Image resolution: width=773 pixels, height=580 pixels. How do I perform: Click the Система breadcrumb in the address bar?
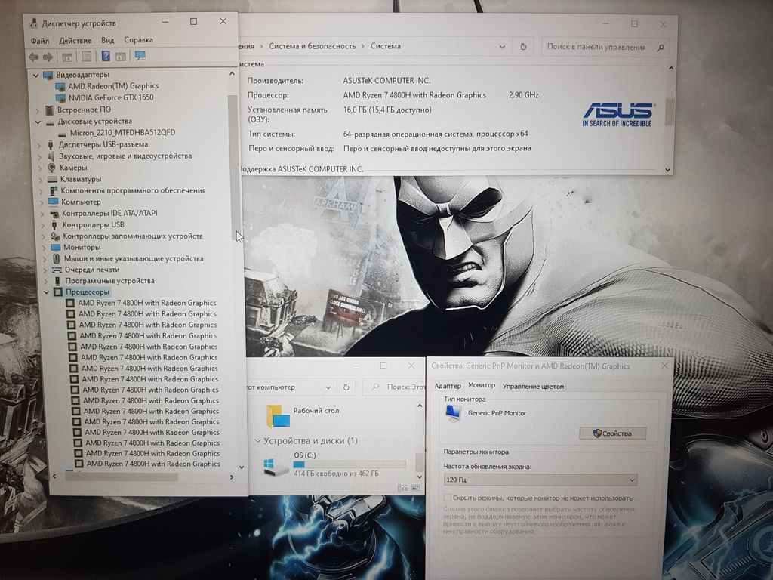[x=386, y=46]
